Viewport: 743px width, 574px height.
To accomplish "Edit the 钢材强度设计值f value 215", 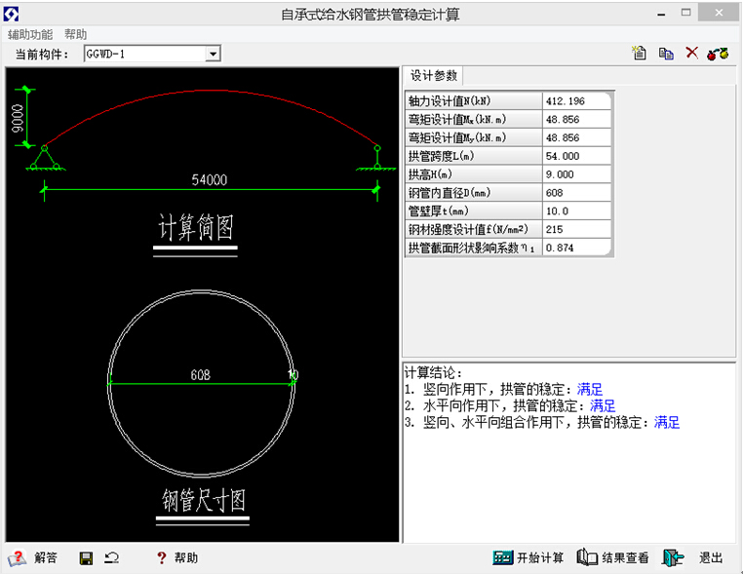I will coord(576,229).
